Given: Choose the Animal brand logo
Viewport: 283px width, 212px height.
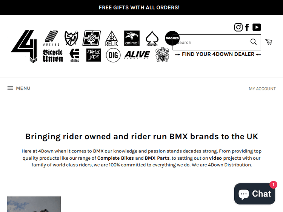Looking at the screenshot, I should pyautogui.click(x=132, y=38).
